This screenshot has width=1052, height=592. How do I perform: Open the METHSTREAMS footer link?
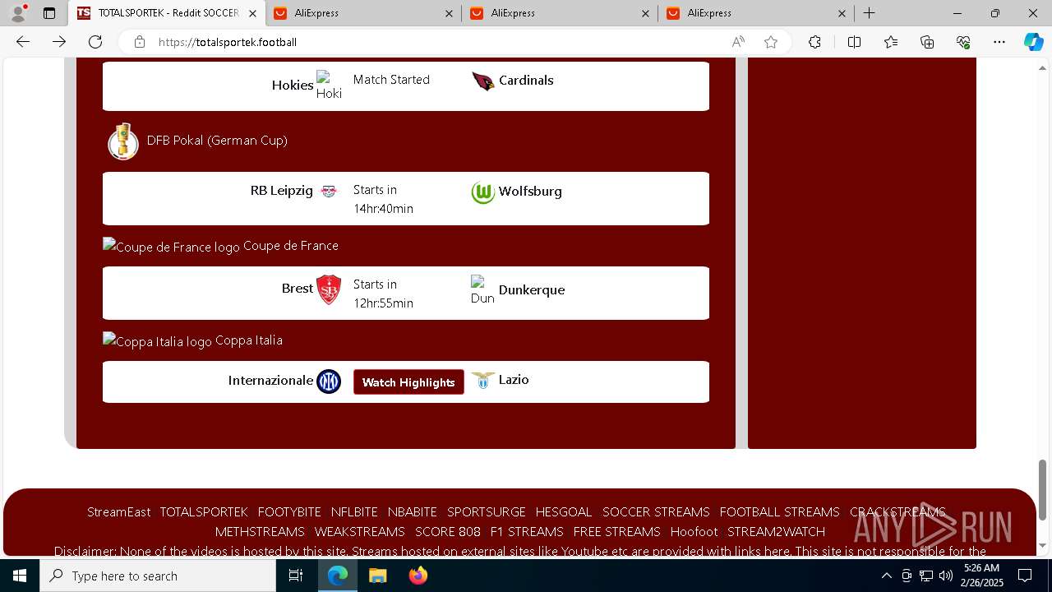(260, 531)
